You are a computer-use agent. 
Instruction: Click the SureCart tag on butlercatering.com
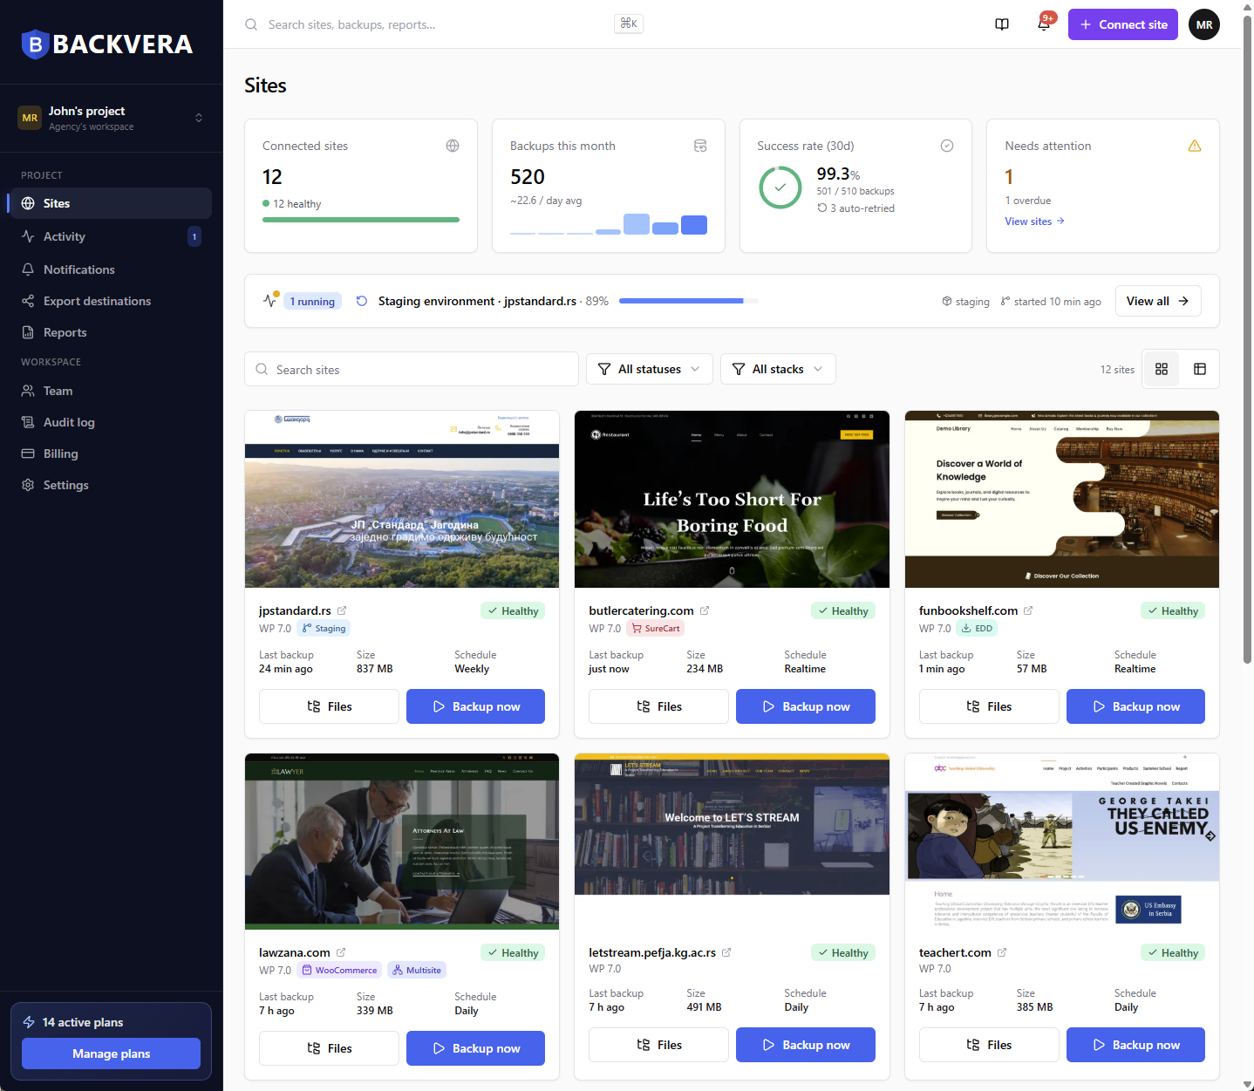click(x=655, y=628)
